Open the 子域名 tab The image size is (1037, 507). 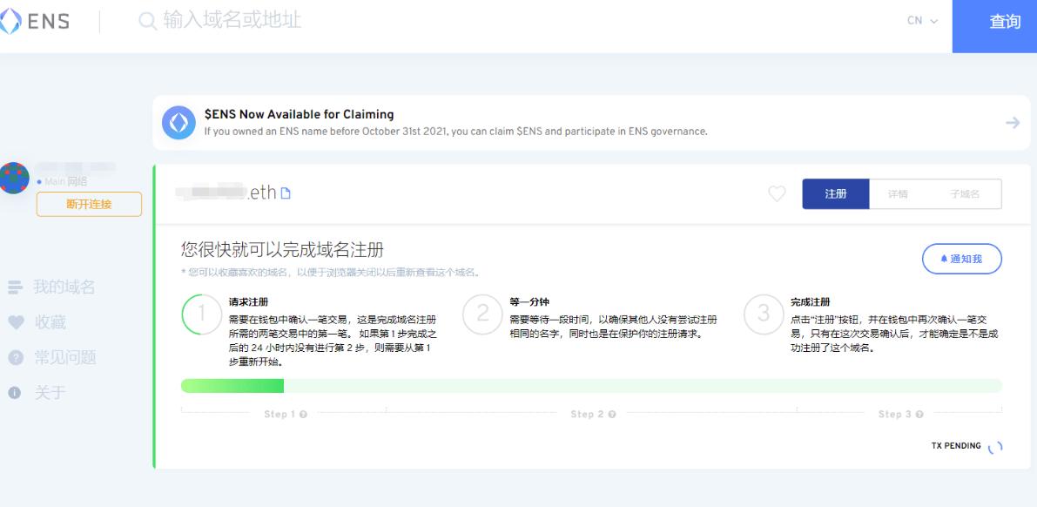coord(964,194)
